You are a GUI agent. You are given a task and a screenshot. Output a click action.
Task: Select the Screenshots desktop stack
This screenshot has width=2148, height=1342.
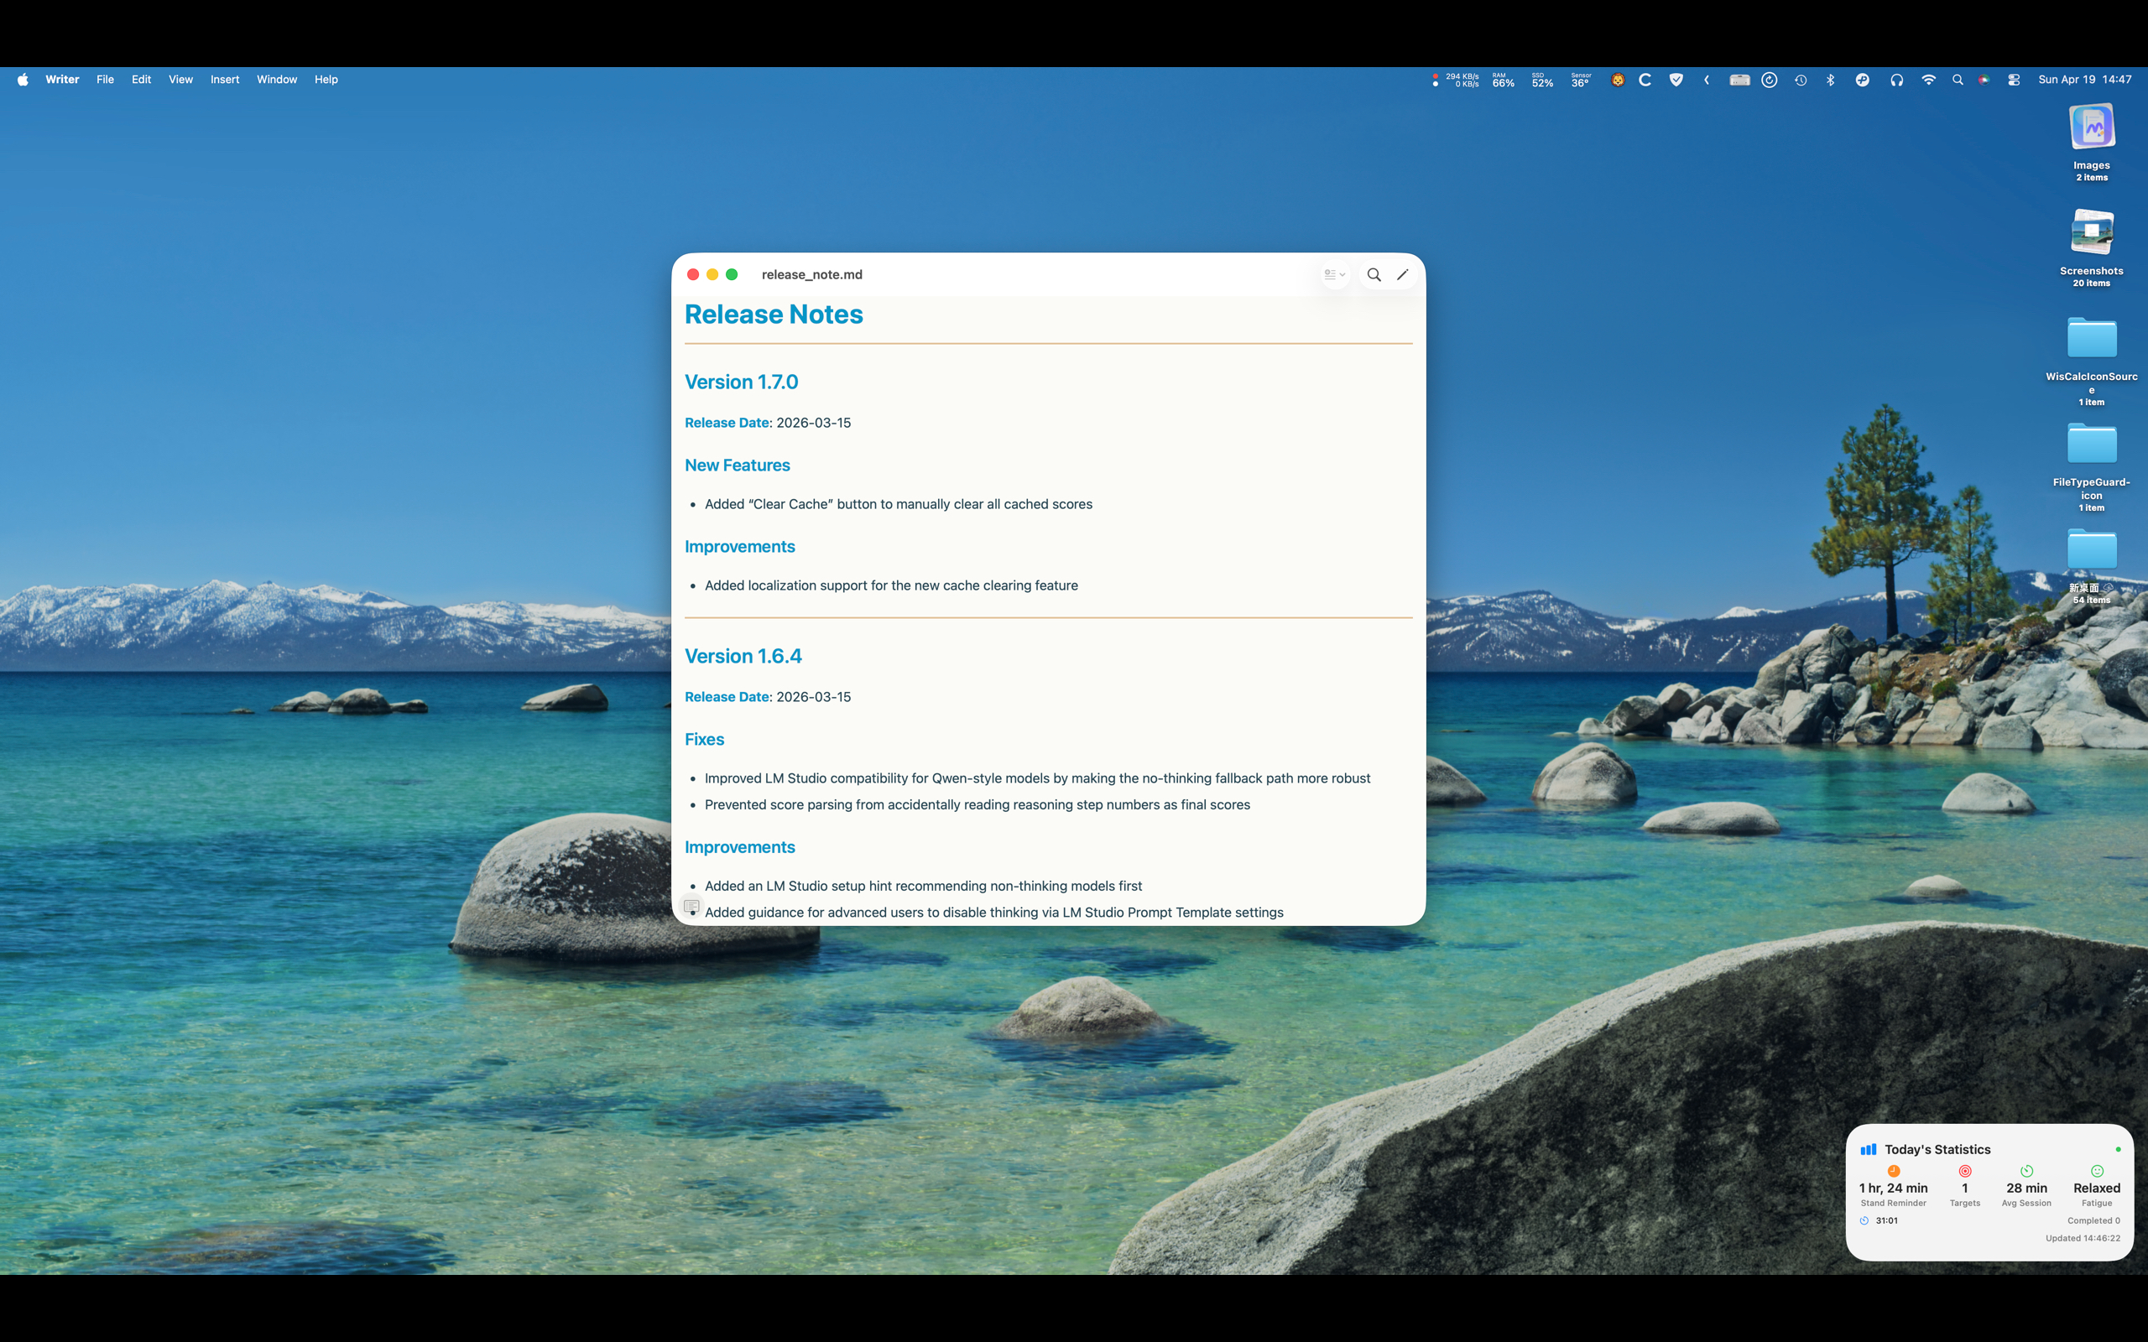(x=2091, y=247)
